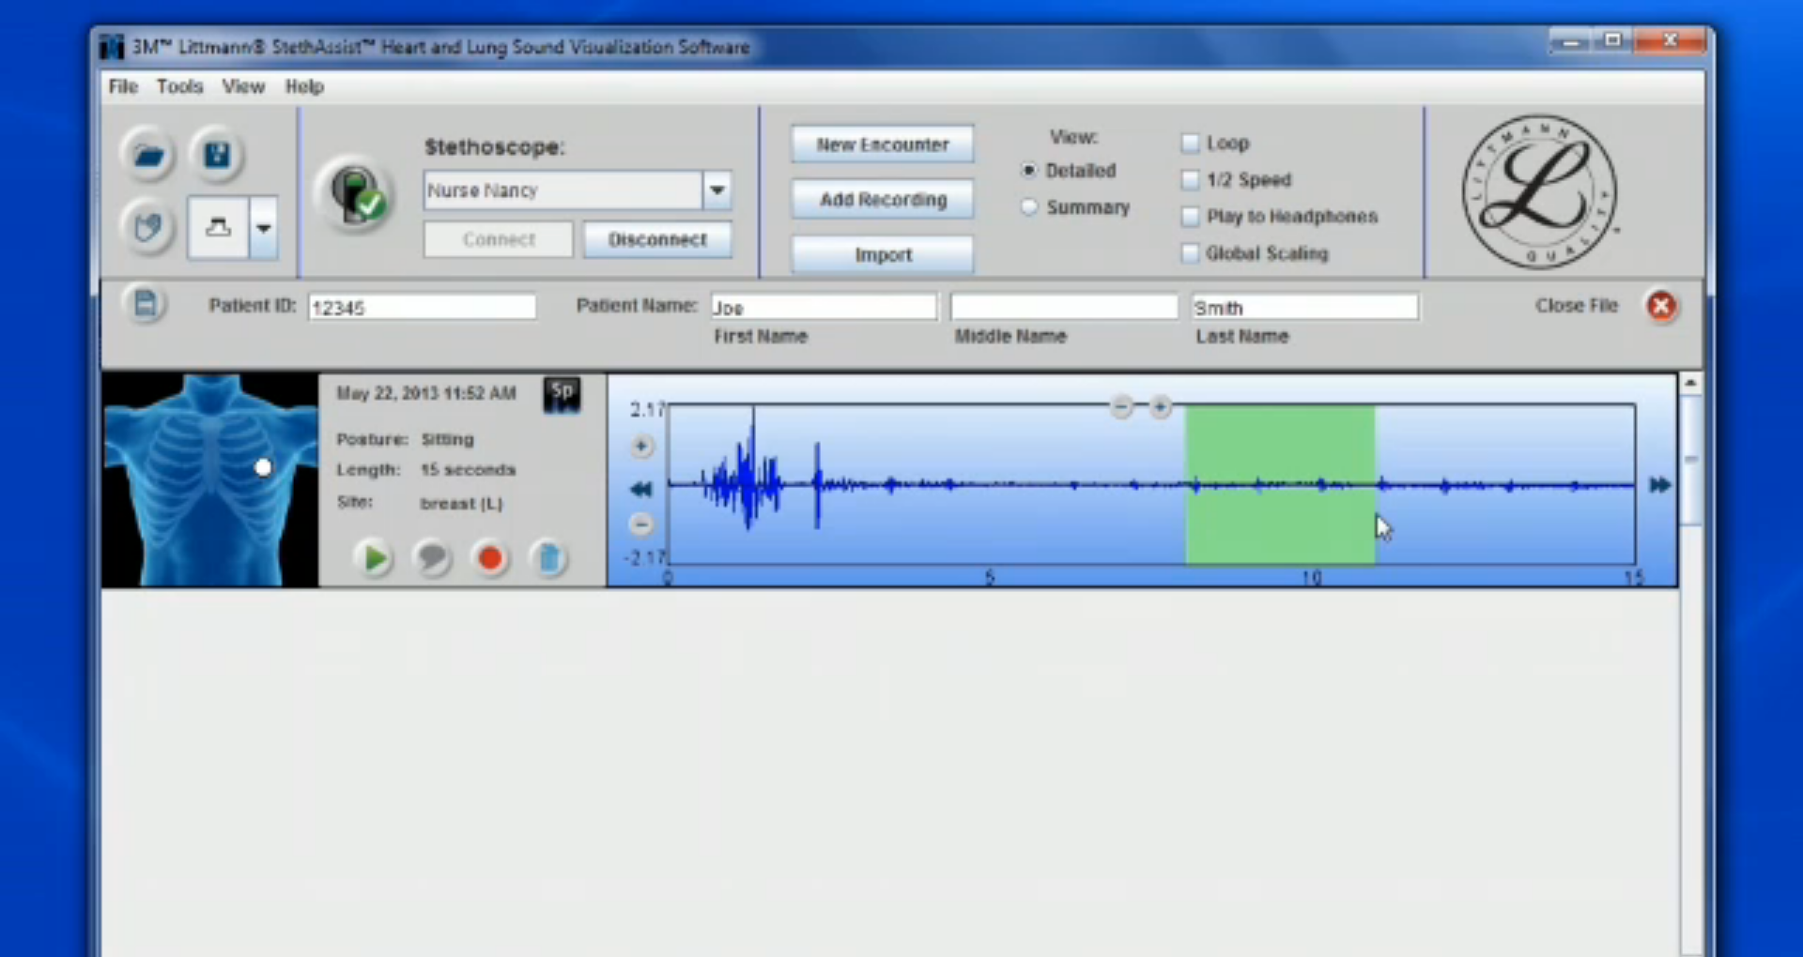The width and height of the screenshot is (1803, 957).
Task: Disconnect the stethoscope
Action: tap(657, 239)
